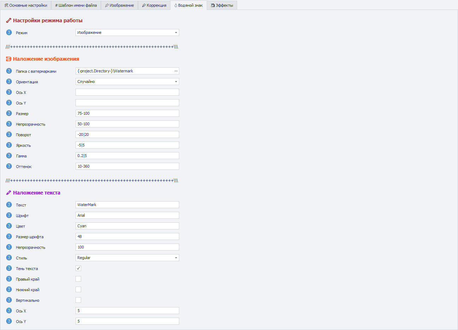Focus the Гамма field showing 0.2|5

coord(127,156)
